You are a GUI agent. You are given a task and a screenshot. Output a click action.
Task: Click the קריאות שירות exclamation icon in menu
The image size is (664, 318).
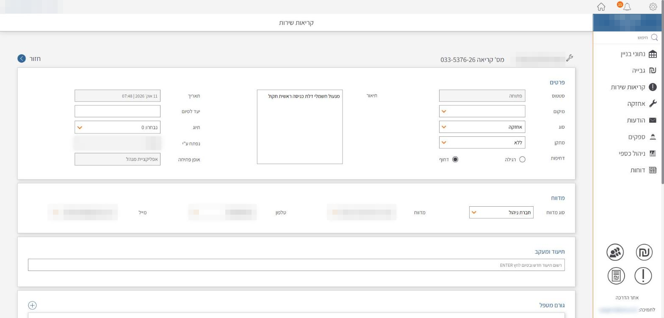[x=653, y=87]
